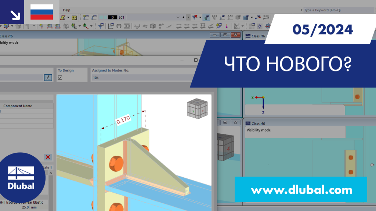The width and height of the screenshot is (376, 211).
Task: Toggle the show results eye icon
Action: [206, 17]
